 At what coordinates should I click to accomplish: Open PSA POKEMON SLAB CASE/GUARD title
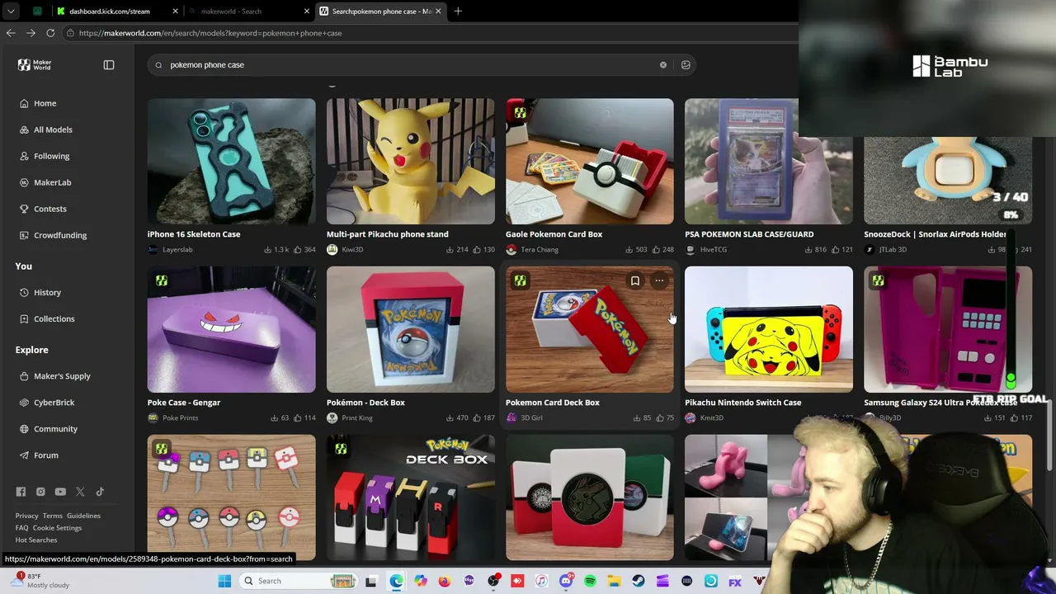(749, 234)
